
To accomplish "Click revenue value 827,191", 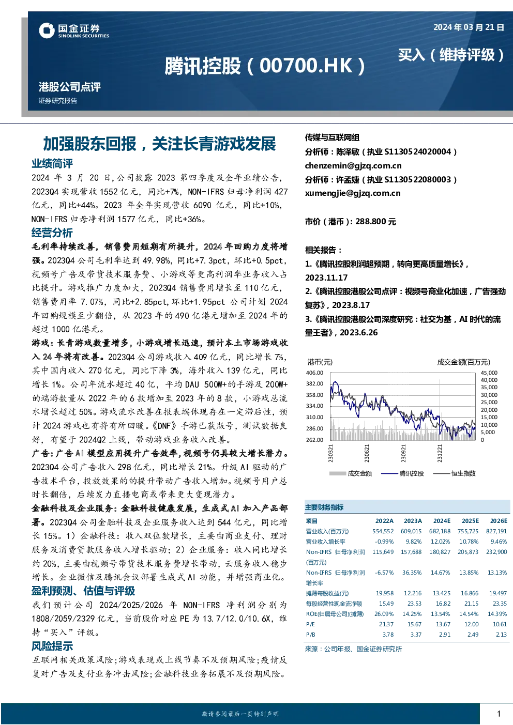I will click(496, 531).
